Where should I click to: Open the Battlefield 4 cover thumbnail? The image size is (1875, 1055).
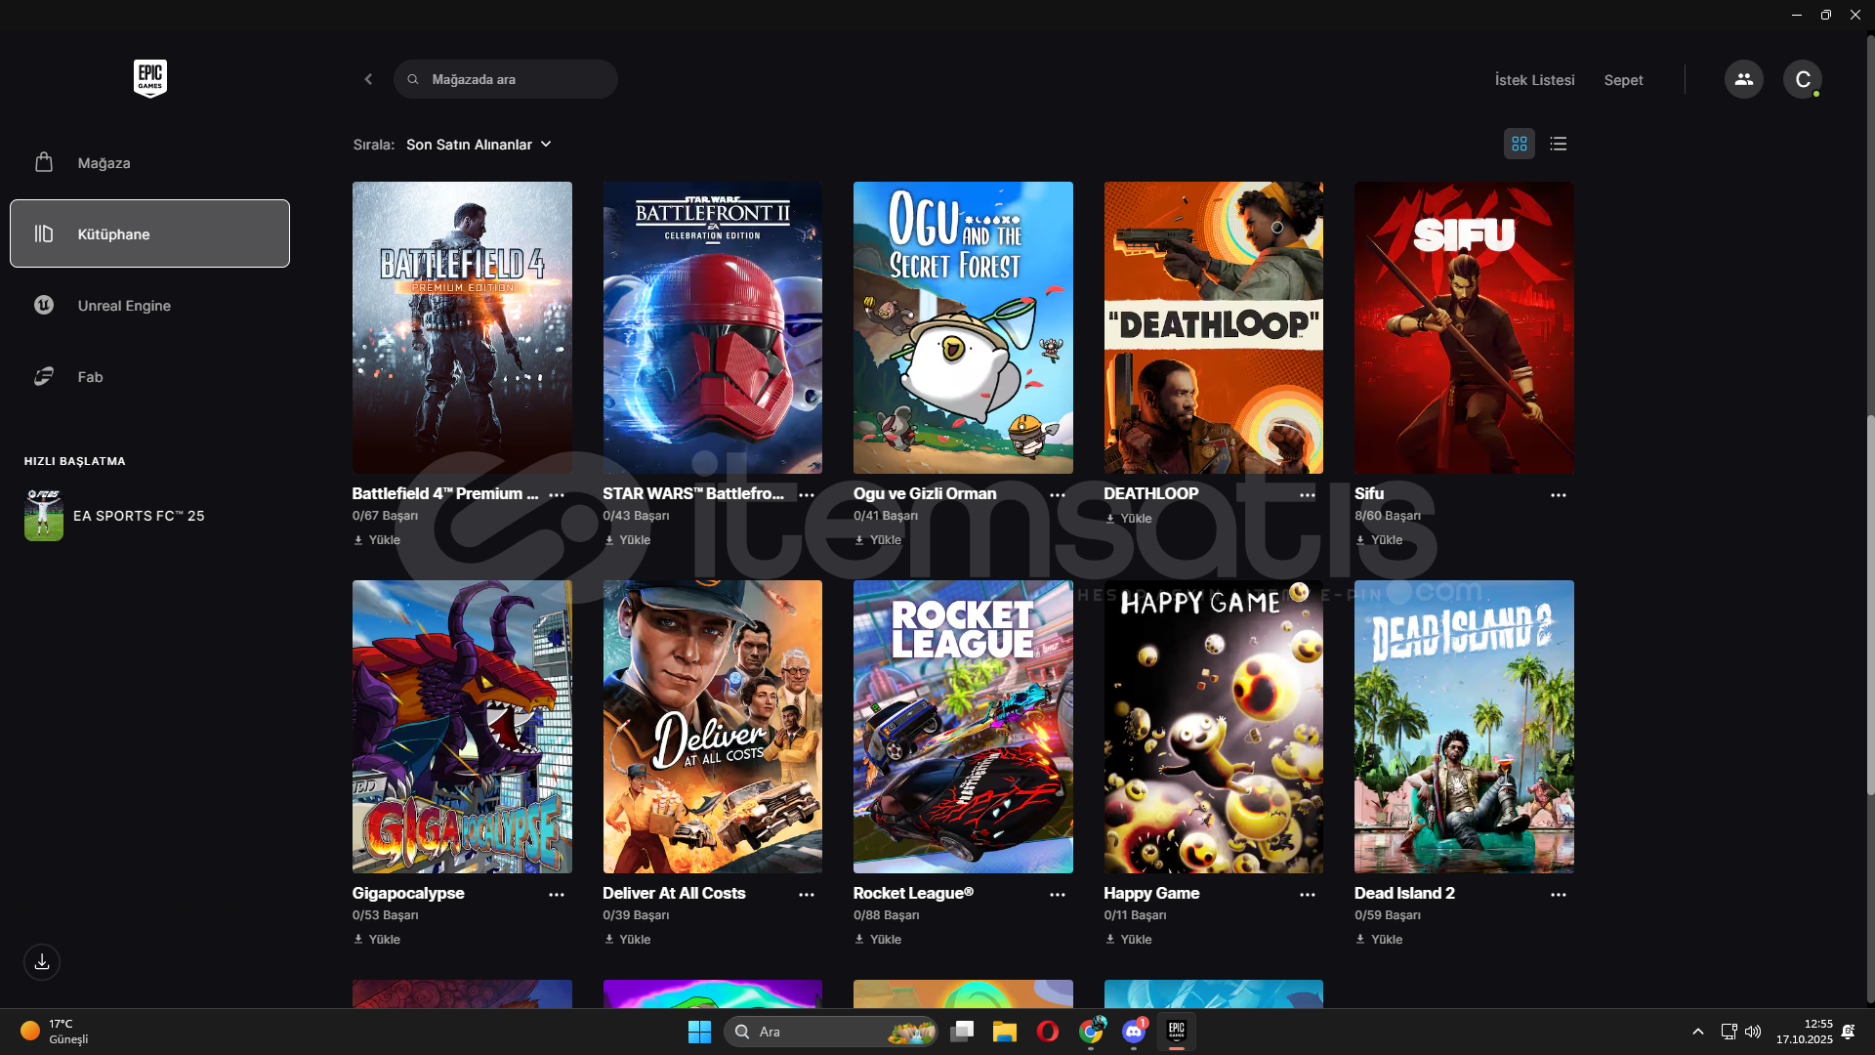(x=462, y=327)
